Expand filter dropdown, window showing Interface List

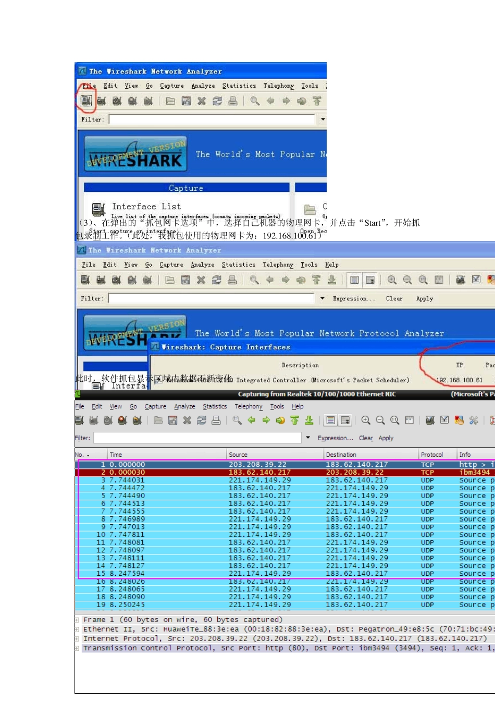pos(323,119)
